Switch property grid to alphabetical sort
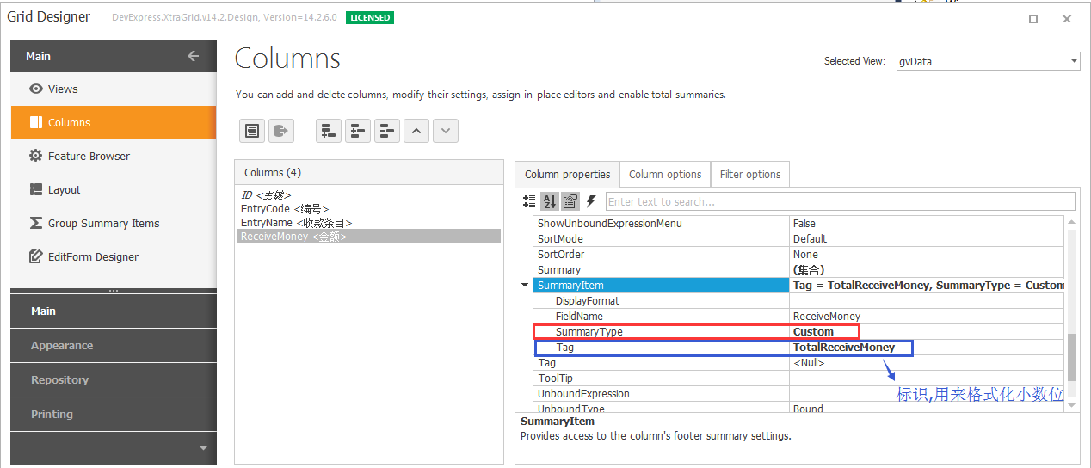 pos(550,201)
